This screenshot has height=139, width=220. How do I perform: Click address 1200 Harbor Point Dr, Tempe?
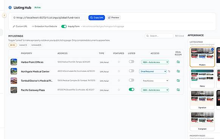click(x=74, y=62)
